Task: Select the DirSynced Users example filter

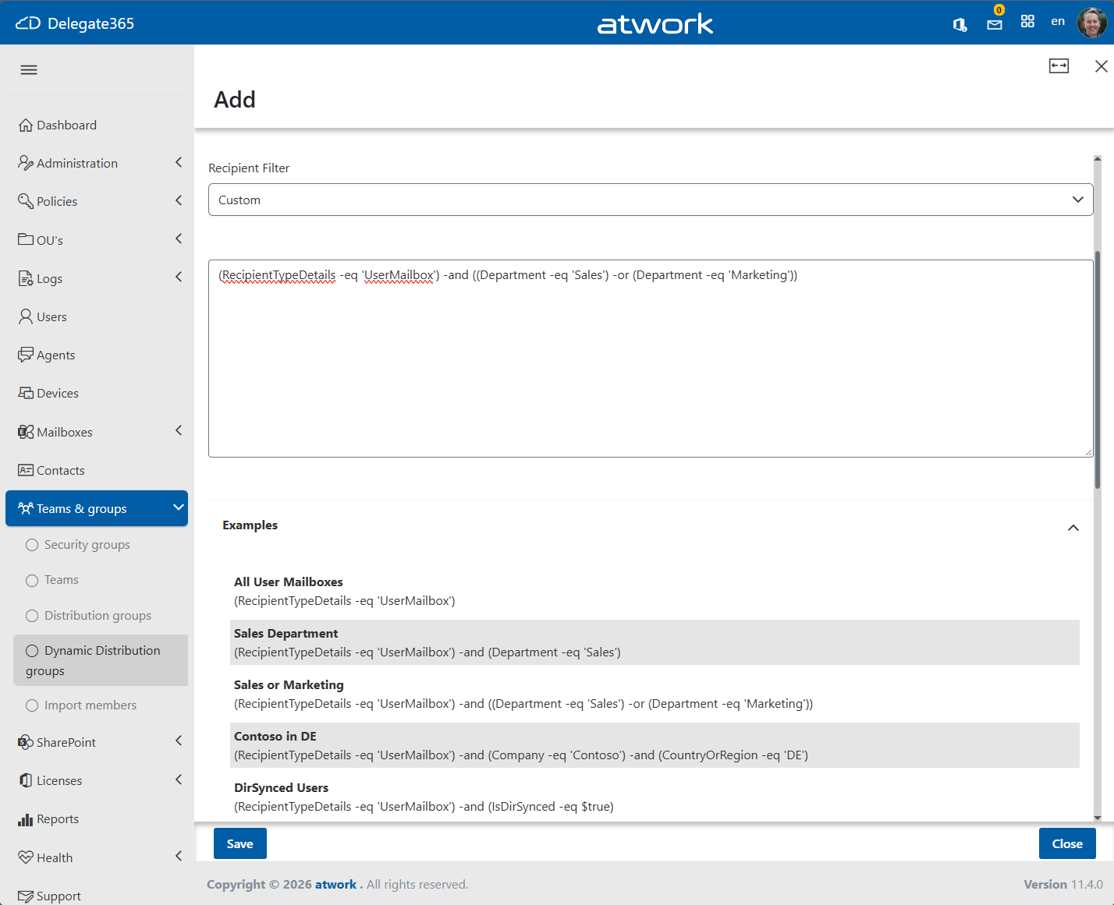Action: (655, 797)
